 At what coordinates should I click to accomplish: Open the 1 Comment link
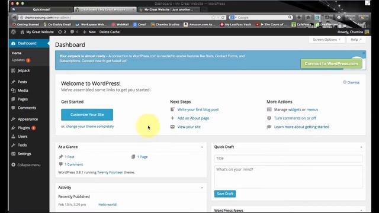tap(73, 164)
